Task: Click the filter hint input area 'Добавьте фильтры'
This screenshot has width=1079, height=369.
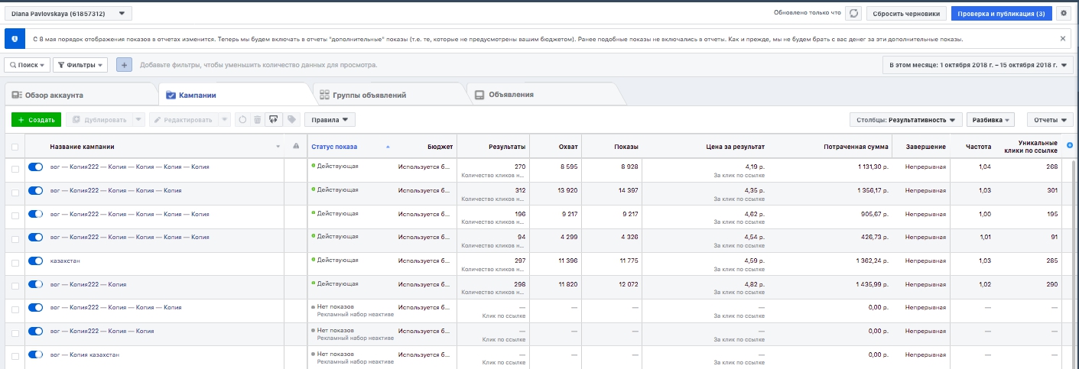Action: [x=258, y=66]
